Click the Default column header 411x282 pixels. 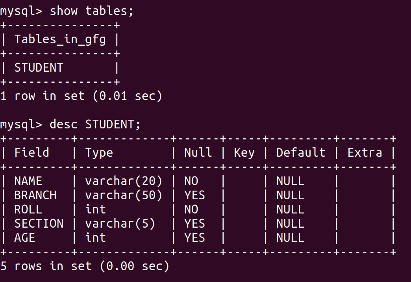click(301, 153)
